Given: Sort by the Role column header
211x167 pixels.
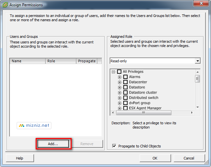Looking at the screenshot, I should point(61,61).
